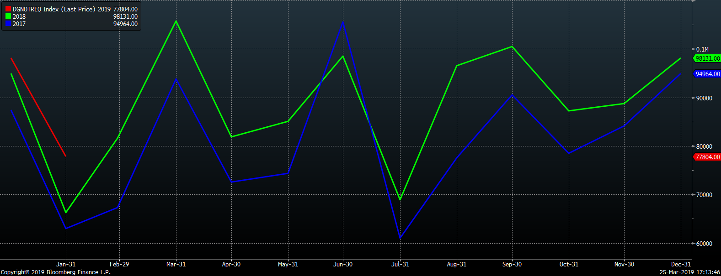This screenshot has height=276, width=721.
Task: Click the red 2019 legend color swatch
Action: pyautogui.click(x=8, y=9)
